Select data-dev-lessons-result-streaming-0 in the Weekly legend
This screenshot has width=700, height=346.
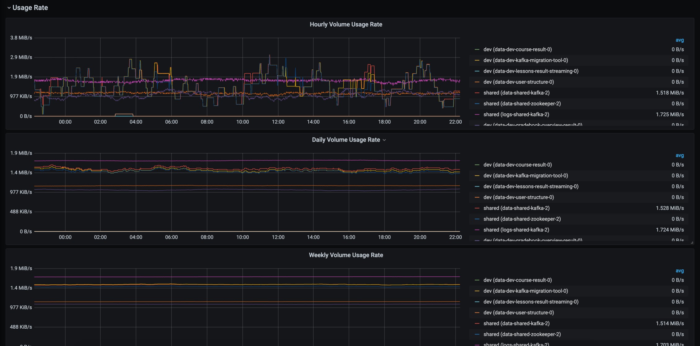[x=531, y=302]
